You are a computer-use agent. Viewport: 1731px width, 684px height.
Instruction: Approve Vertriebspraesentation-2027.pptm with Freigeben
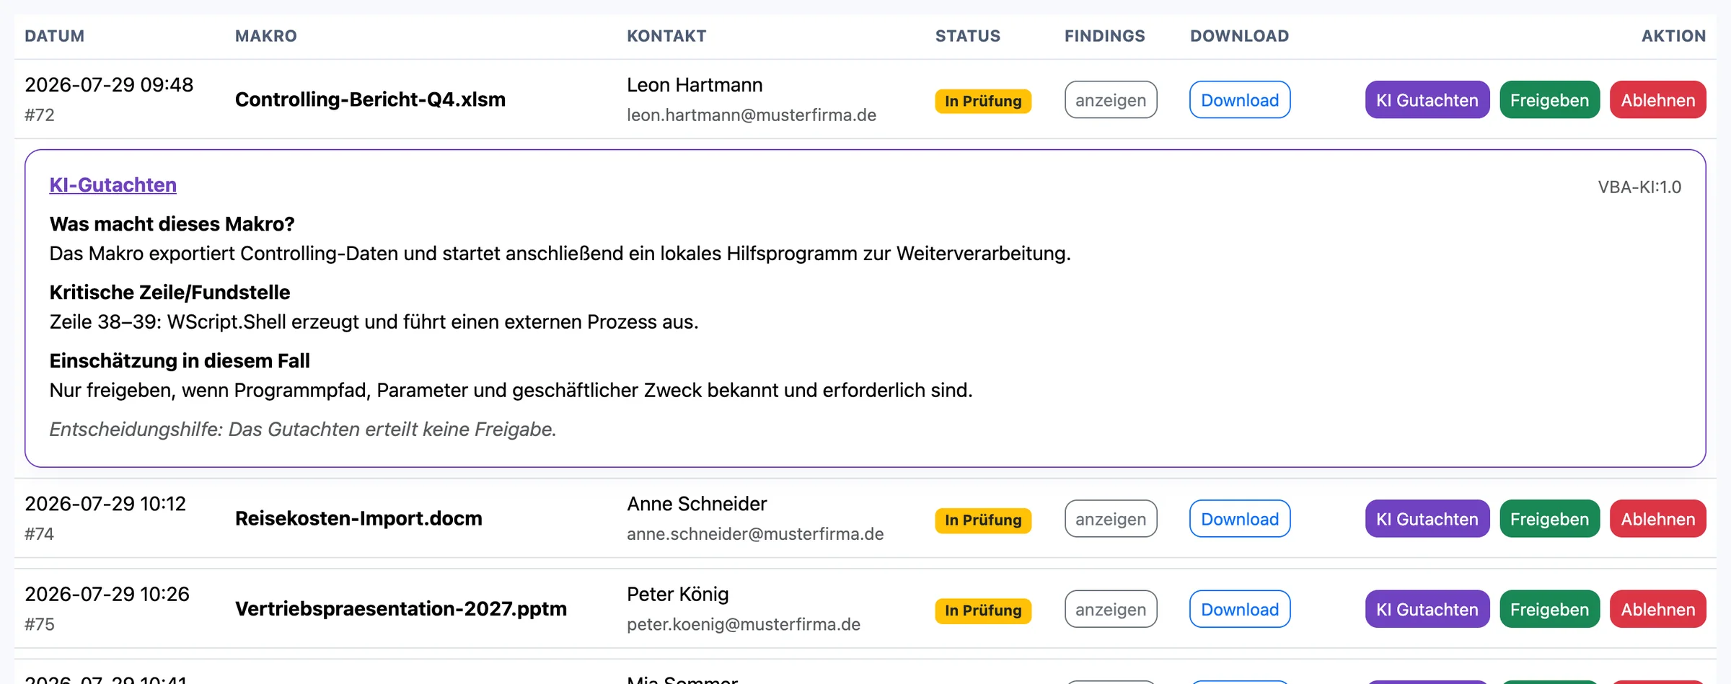coord(1549,608)
